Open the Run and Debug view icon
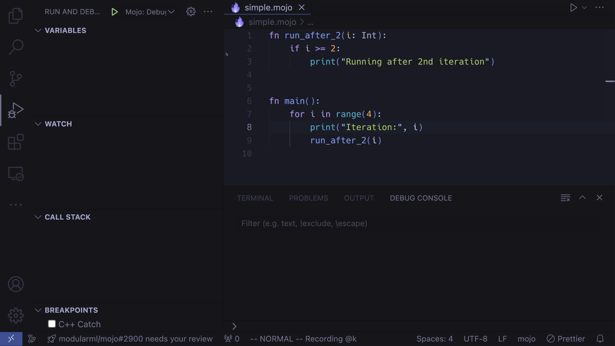The height and width of the screenshot is (346, 615). point(15,110)
